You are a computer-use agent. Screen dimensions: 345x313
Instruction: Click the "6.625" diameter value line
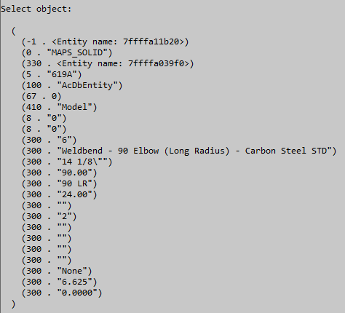(60, 282)
